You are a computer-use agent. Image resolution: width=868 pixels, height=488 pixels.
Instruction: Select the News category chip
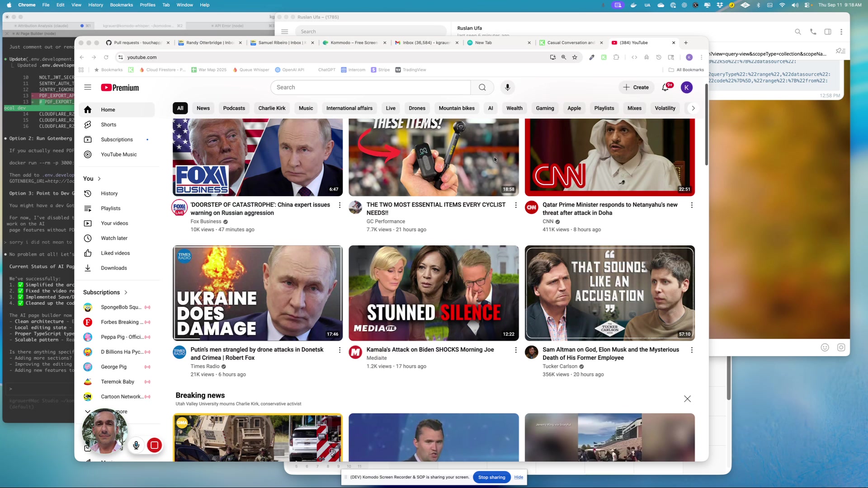[203, 108]
